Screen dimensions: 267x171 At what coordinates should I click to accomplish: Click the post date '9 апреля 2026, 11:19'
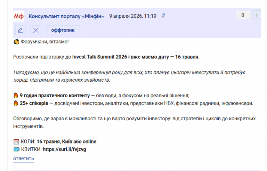point(132,16)
